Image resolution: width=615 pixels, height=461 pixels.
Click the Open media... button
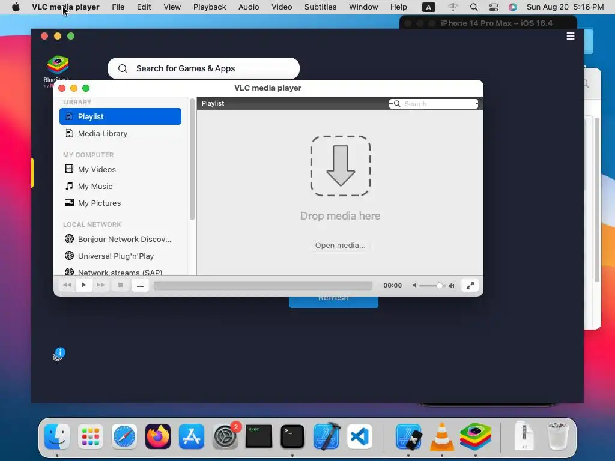coord(340,245)
